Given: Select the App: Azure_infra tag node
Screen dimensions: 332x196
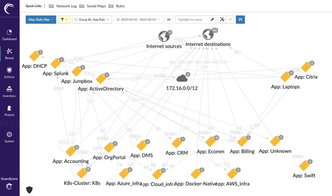Looking at the screenshot, I should pos(124,173).
